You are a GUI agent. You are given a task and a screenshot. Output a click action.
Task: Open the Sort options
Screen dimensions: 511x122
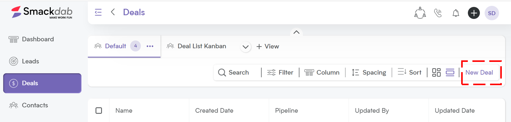tap(410, 72)
